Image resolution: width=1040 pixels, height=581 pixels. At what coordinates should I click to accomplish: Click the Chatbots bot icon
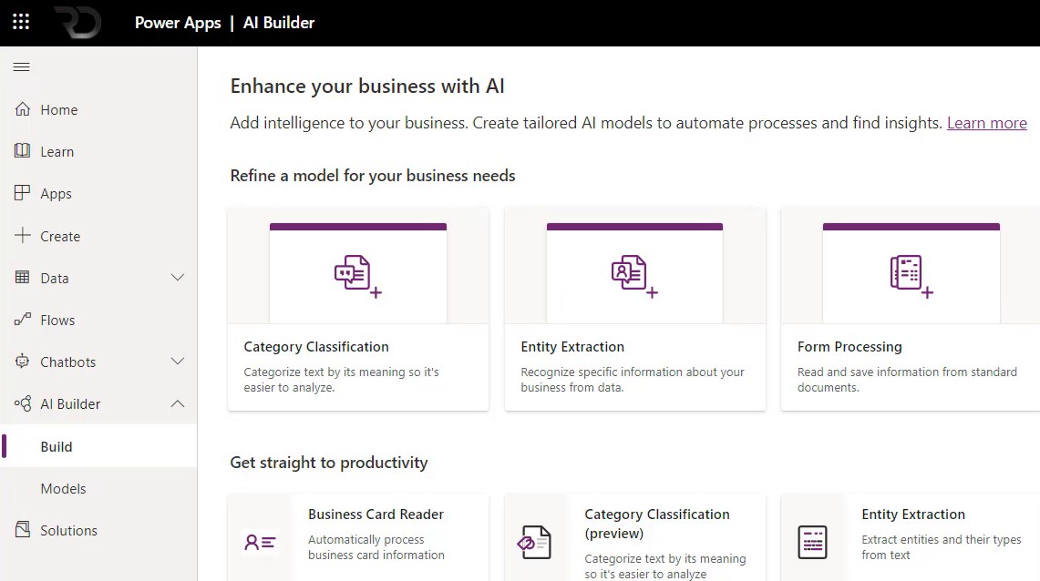pos(23,361)
